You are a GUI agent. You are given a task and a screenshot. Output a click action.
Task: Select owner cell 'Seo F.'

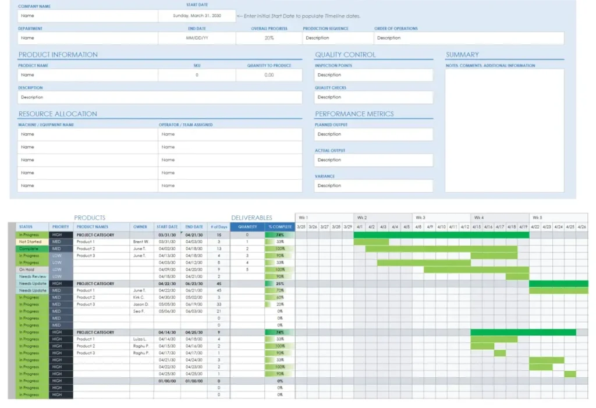click(141, 311)
